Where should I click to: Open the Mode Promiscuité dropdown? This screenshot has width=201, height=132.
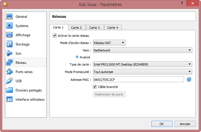142,72
